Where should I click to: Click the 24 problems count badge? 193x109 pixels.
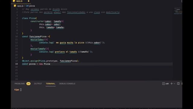tap(28, 84)
